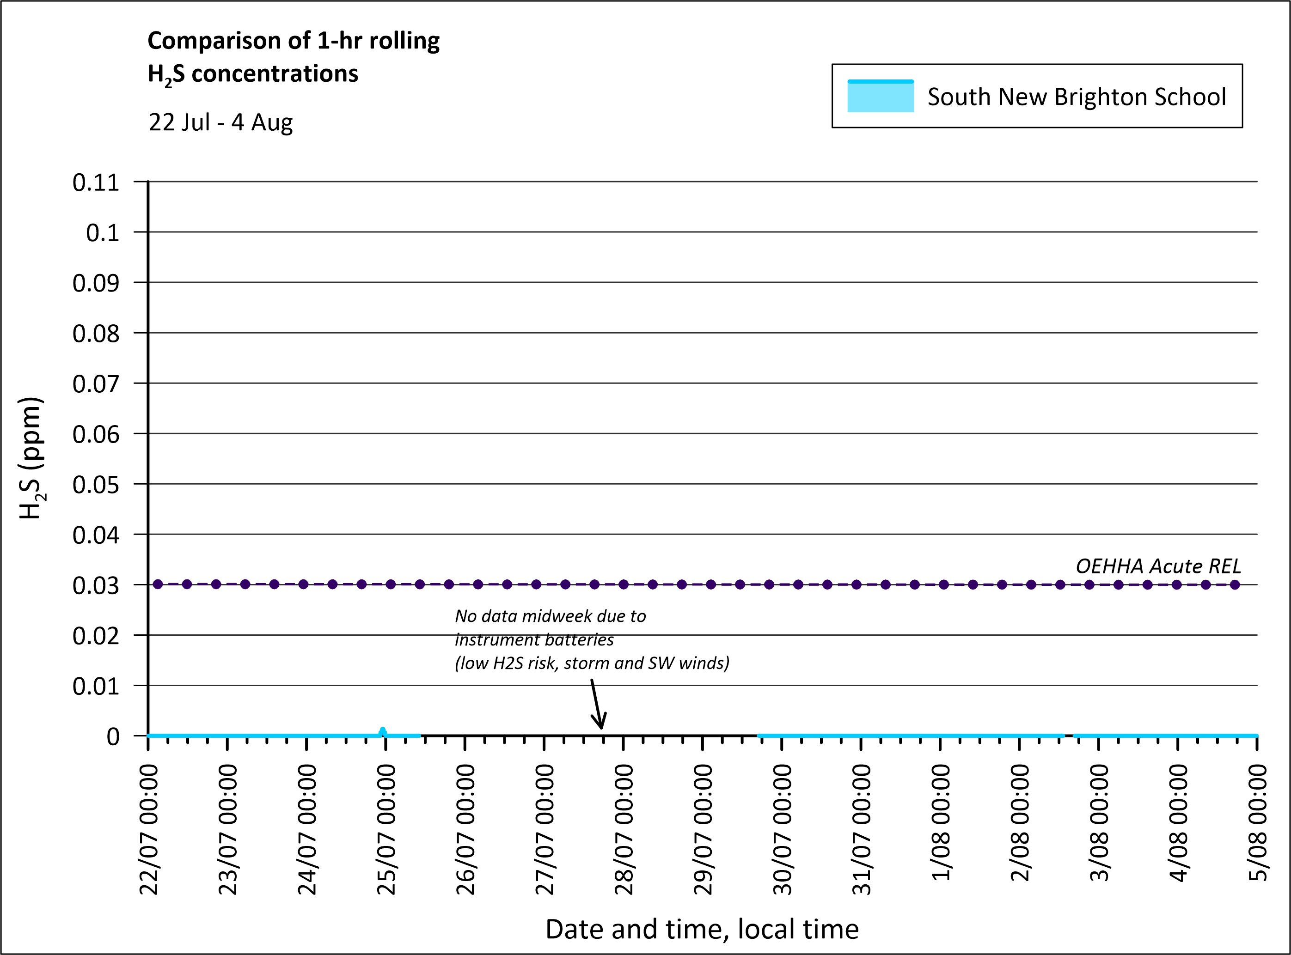Click the black annotation arrow head
This screenshot has height=955, width=1291.
point(600,724)
